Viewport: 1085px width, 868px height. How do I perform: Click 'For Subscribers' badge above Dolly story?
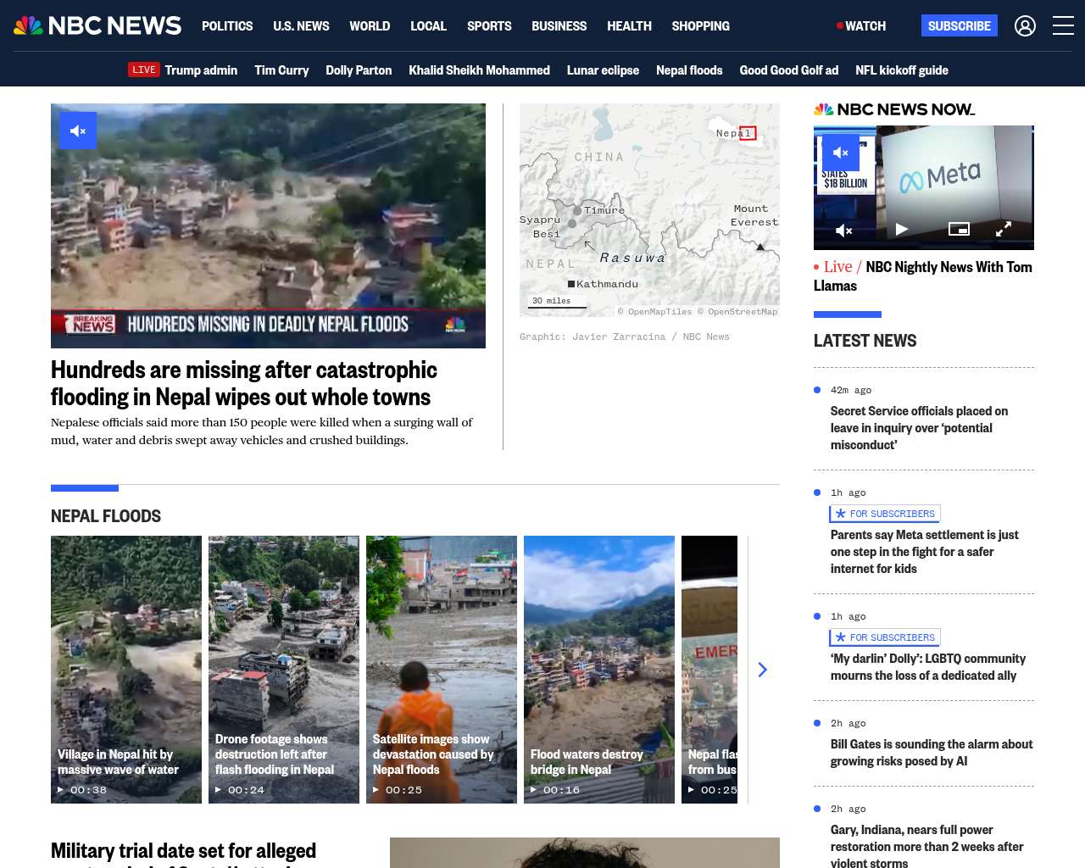[885, 637]
